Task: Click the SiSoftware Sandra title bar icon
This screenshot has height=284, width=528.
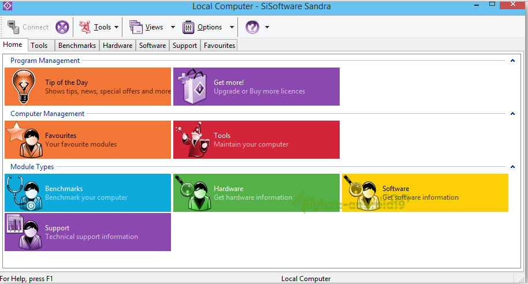Action: (x=8, y=6)
